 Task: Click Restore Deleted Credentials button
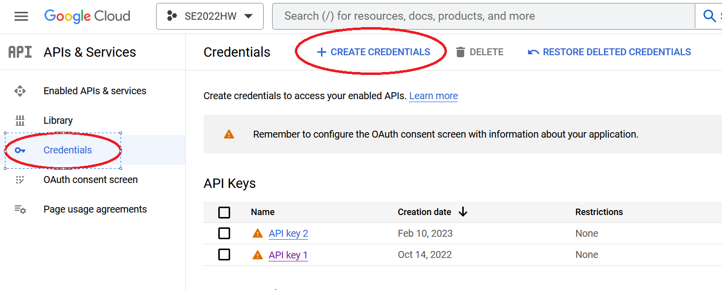(x=609, y=52)
